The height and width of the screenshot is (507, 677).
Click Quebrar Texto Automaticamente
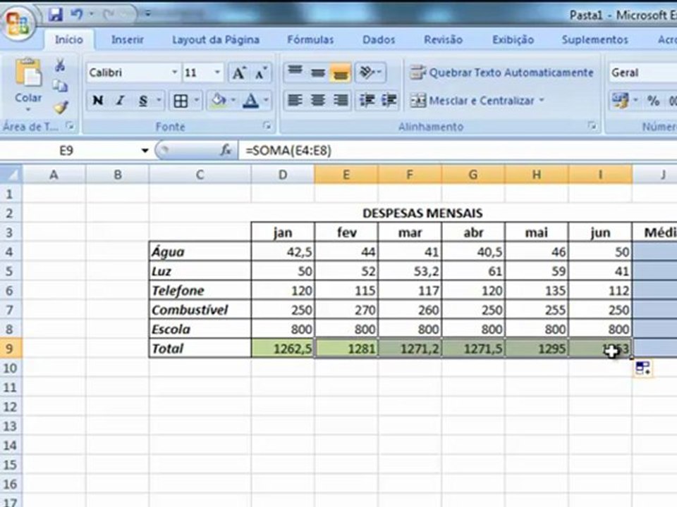point(501,73)
